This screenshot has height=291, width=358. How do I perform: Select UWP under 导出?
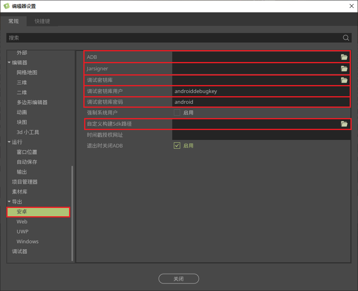pos(23,231)
